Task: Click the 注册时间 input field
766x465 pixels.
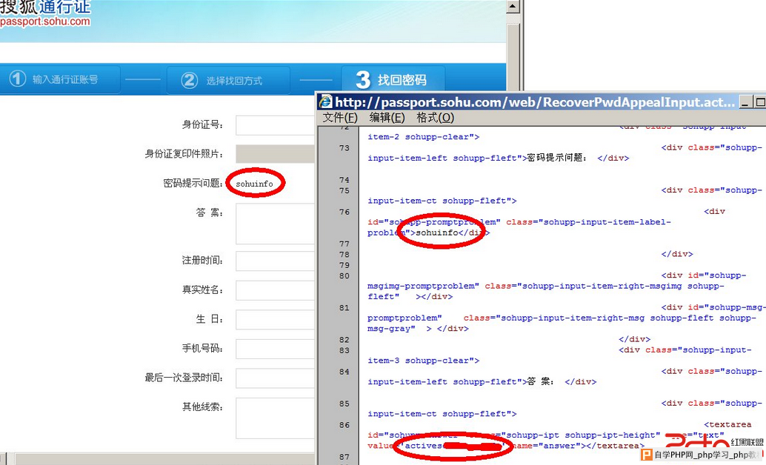Action: 276,261
